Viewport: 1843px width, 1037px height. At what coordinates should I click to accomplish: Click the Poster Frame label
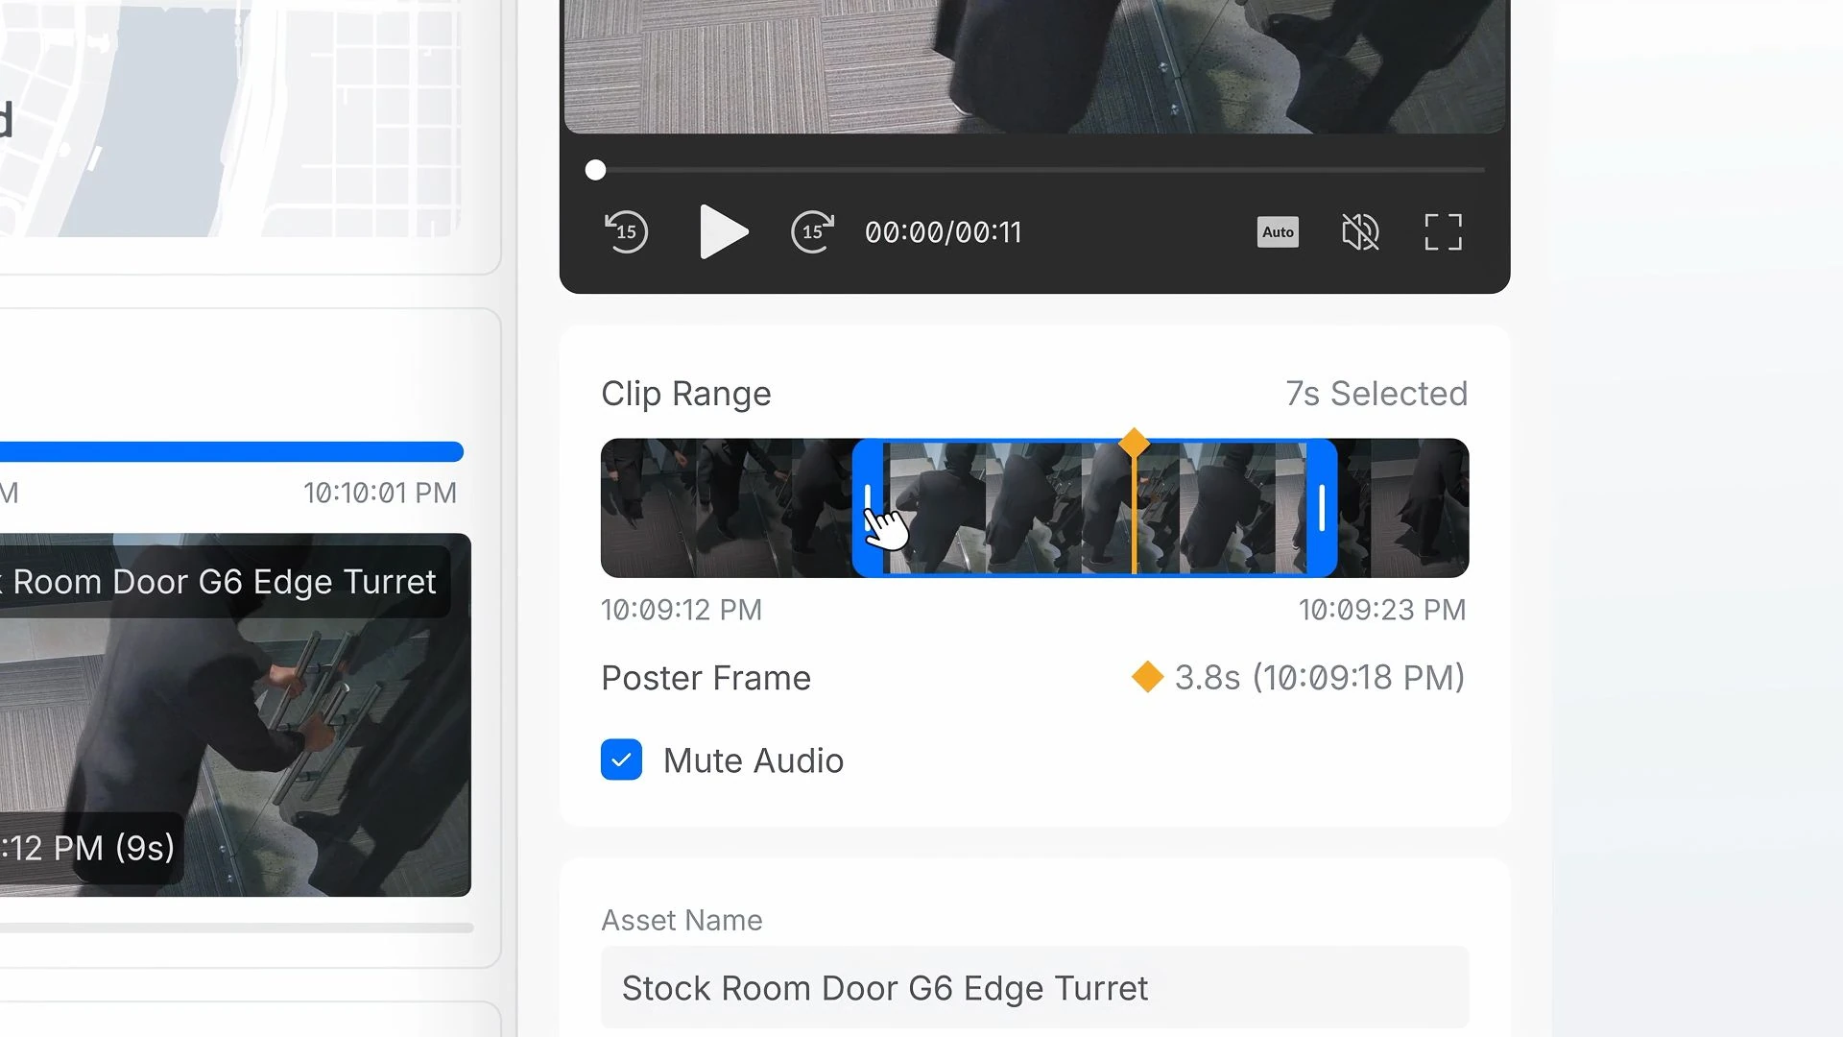click(x=706, y=678)
